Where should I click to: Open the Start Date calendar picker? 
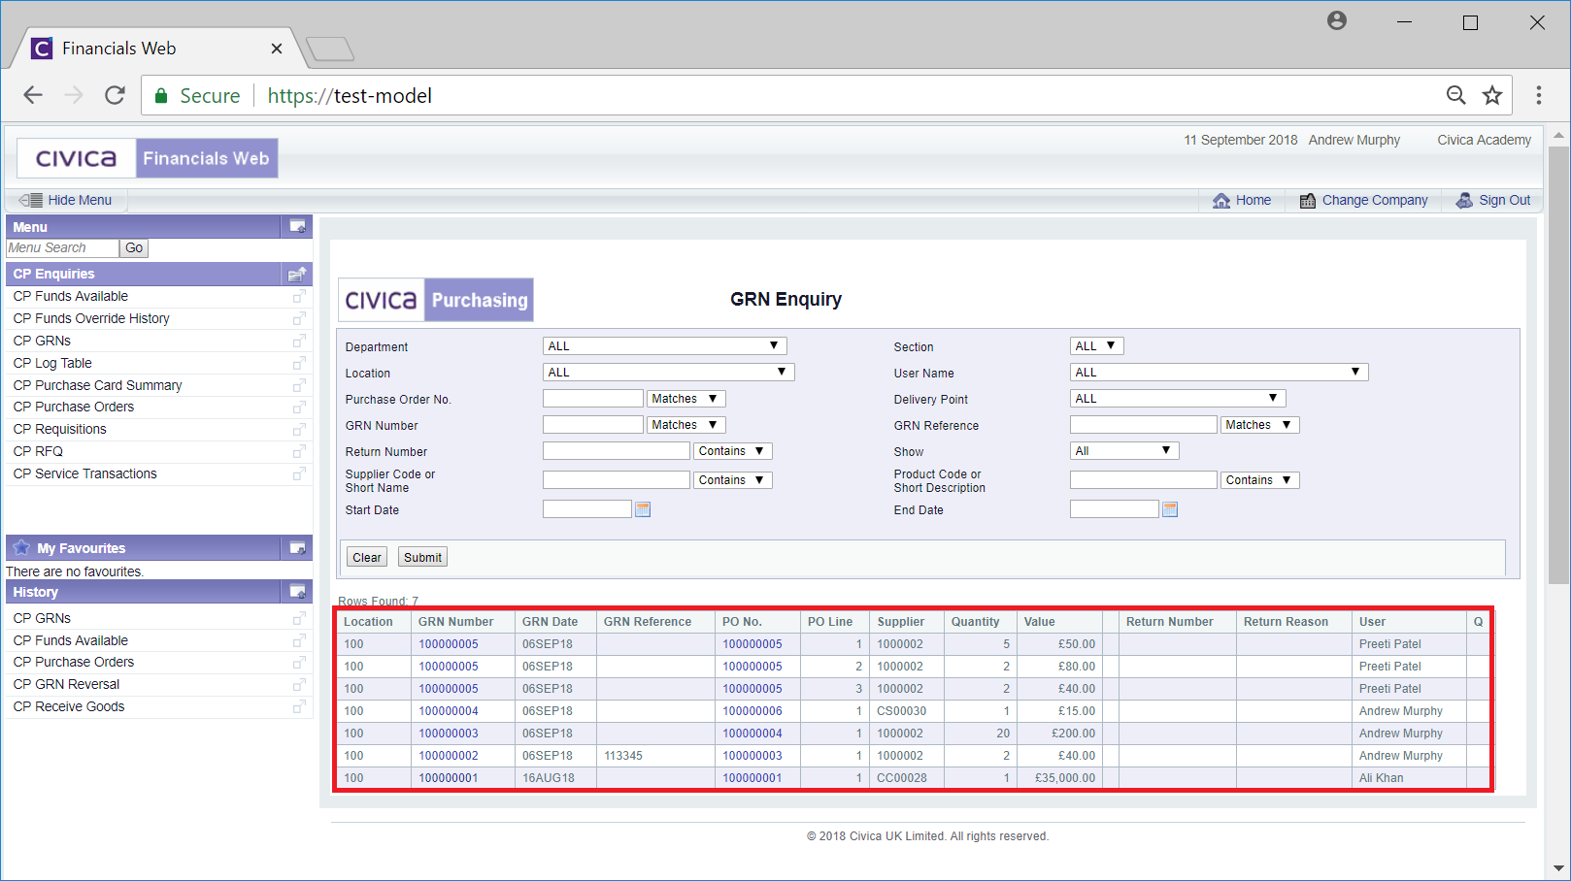pyautogui.click(x=643, y=509)
